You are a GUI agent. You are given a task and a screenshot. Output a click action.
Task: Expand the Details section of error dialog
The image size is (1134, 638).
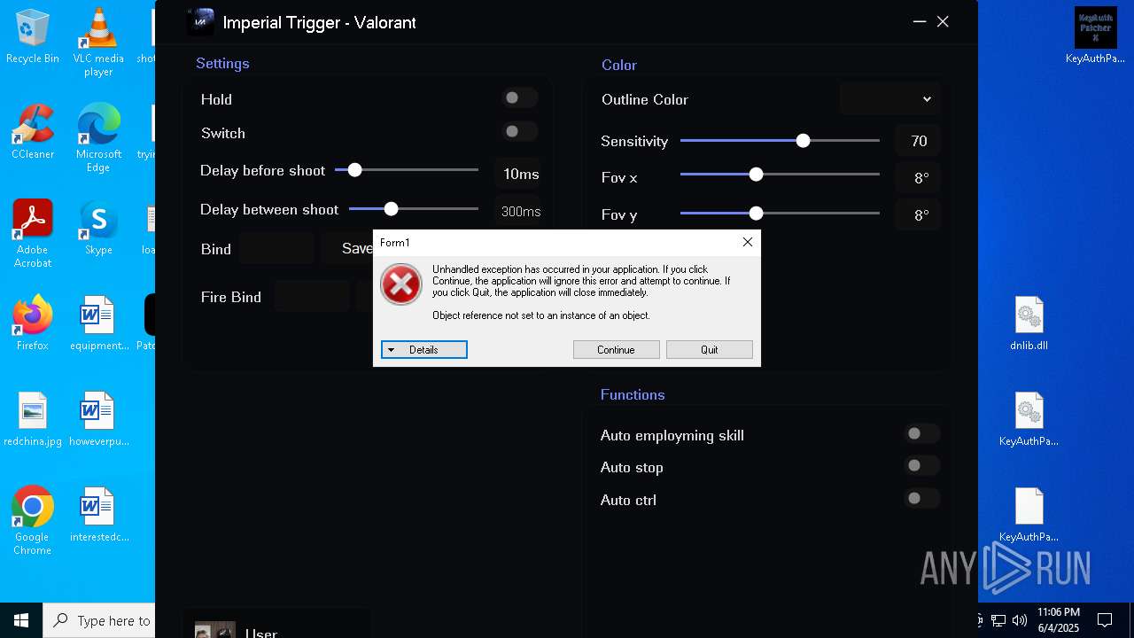point(424,350)
